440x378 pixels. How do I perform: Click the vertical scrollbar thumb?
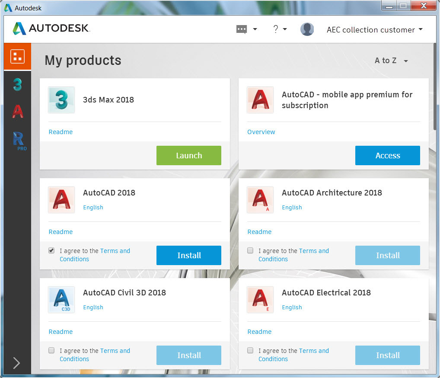[435, 86]
